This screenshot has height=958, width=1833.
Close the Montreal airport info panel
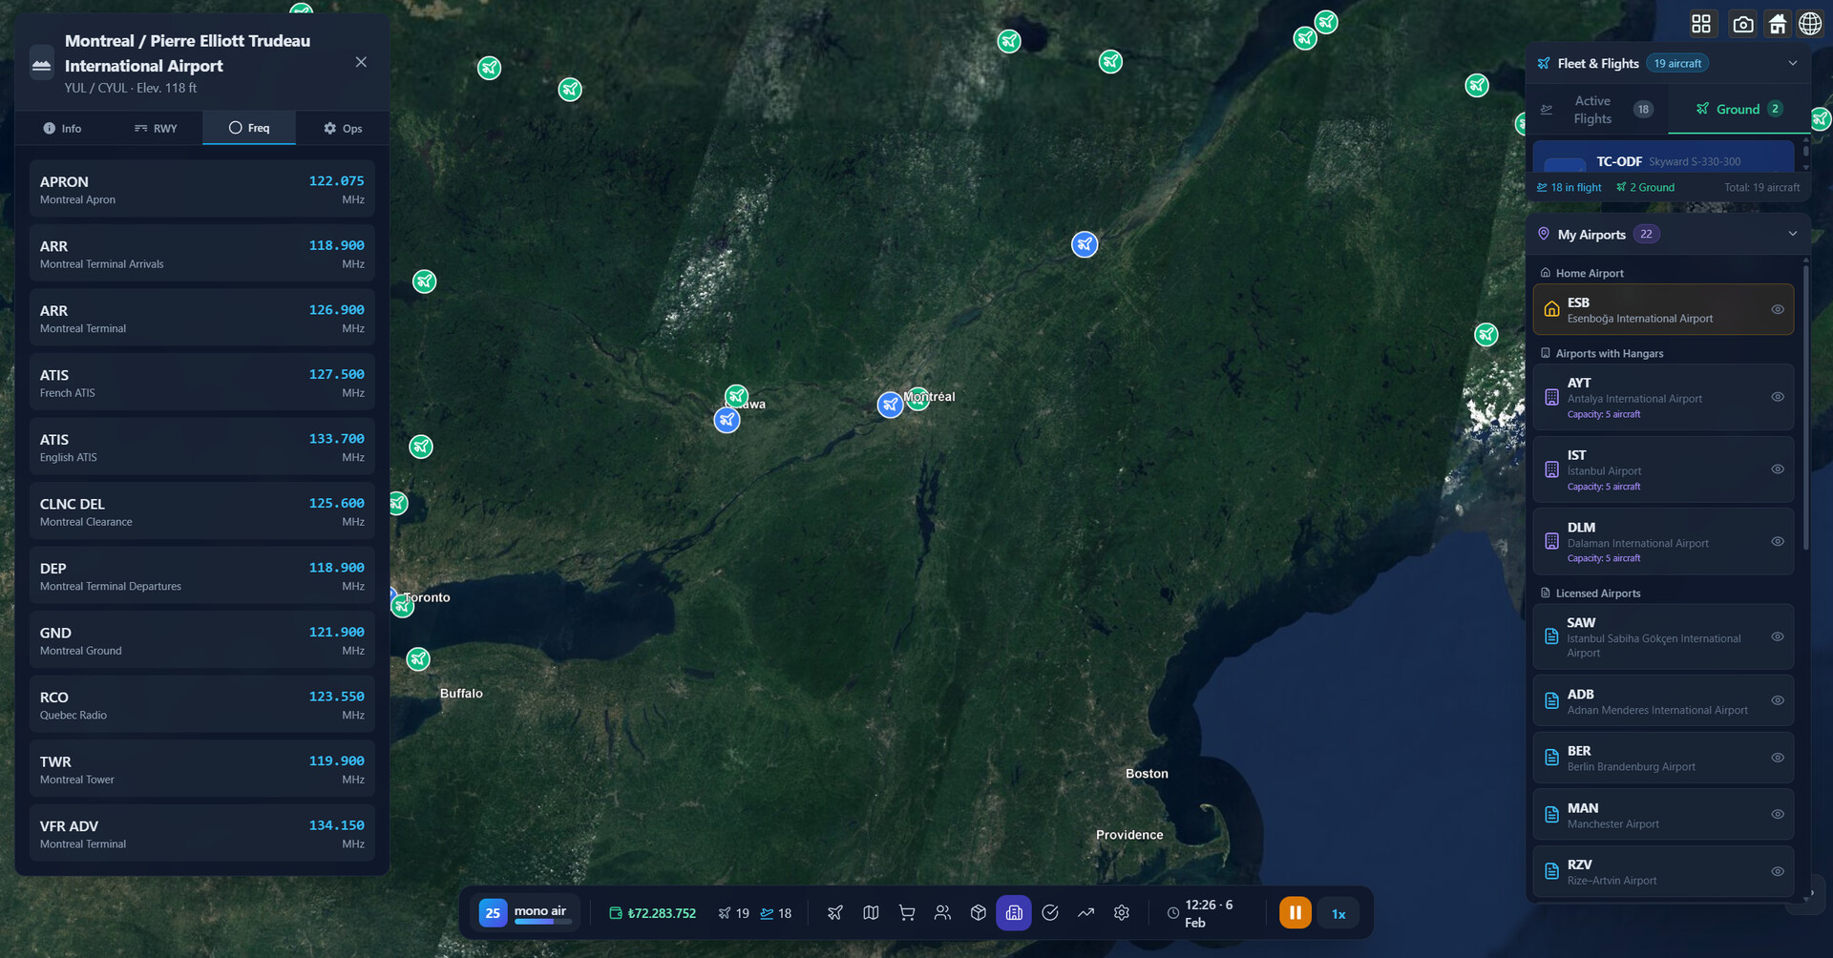tap(361, 62)
